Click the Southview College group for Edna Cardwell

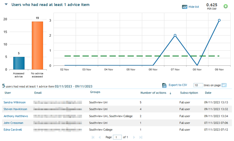coord(101,130)
